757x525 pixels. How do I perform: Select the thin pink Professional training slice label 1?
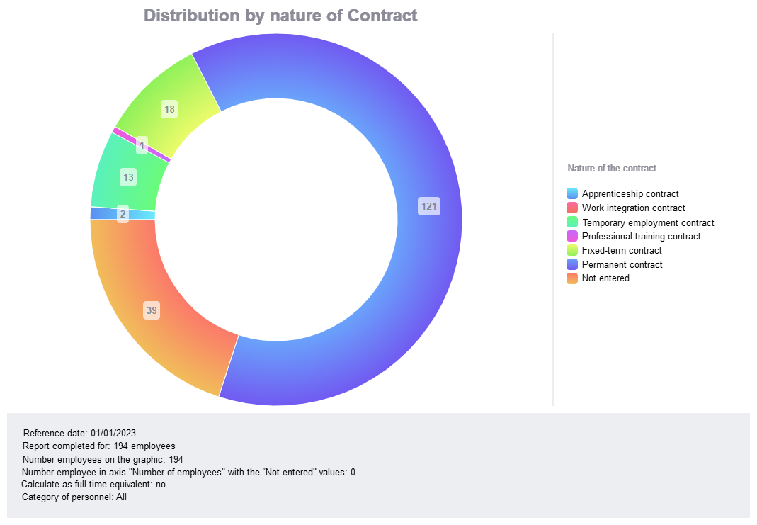142,145
